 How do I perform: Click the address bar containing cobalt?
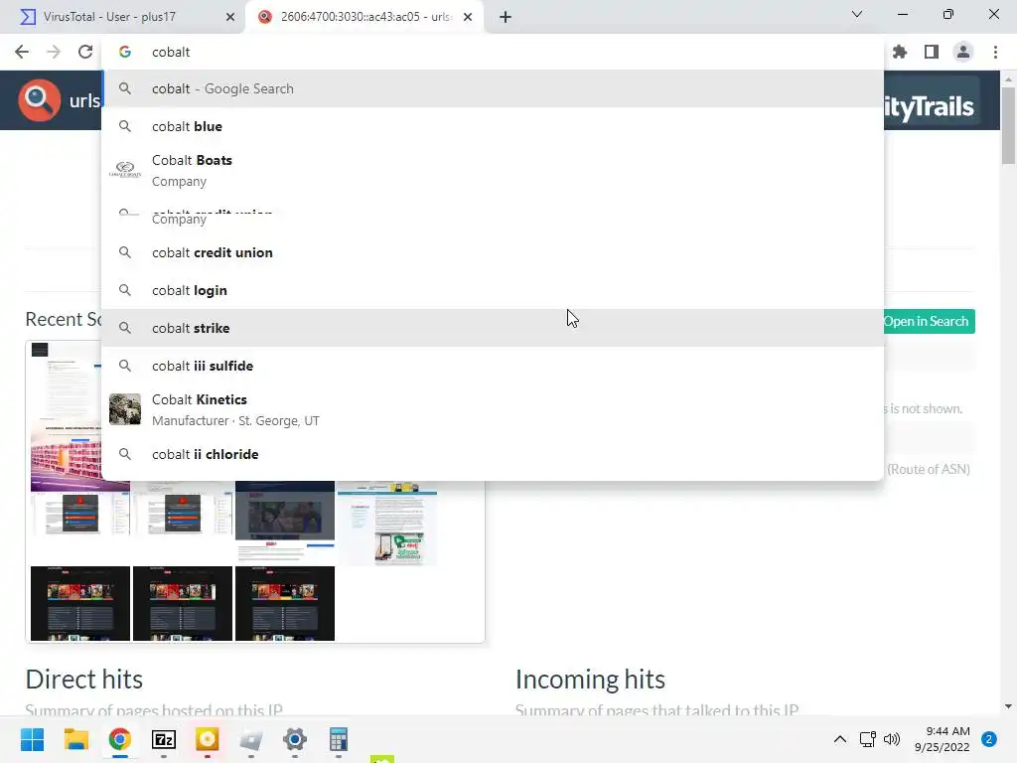[x=493, y=52]
